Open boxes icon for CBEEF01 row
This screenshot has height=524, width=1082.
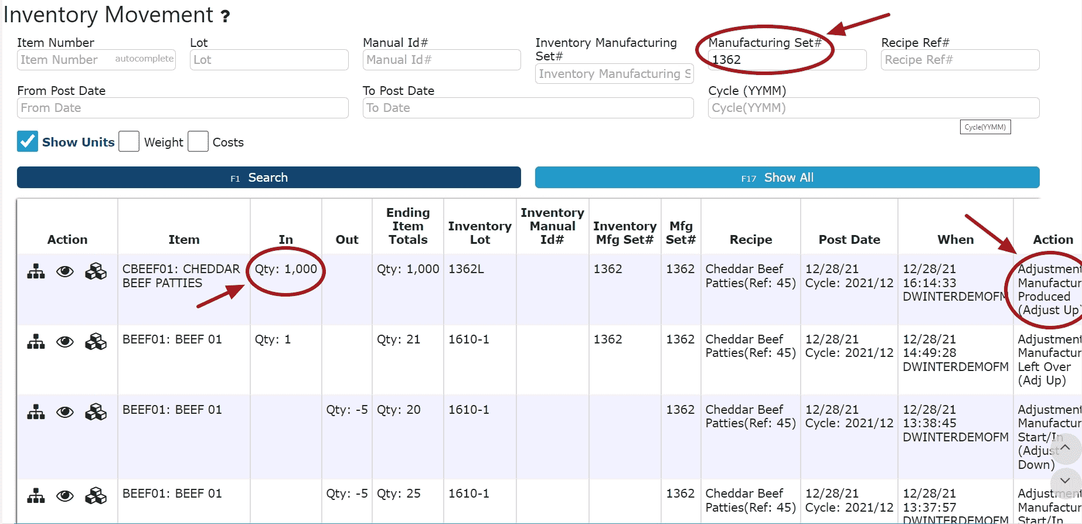click(96, 271)
